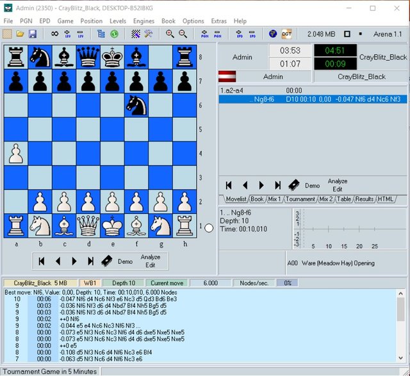This screenshot has width=410, height=376.
Task: Select the highlighted Ng8-f6 move row
Action: pos(313,99)
